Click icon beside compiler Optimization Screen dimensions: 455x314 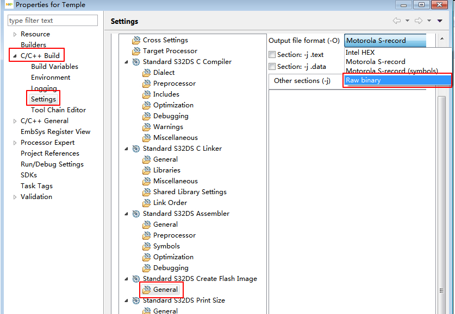click(x=147, y=105)
